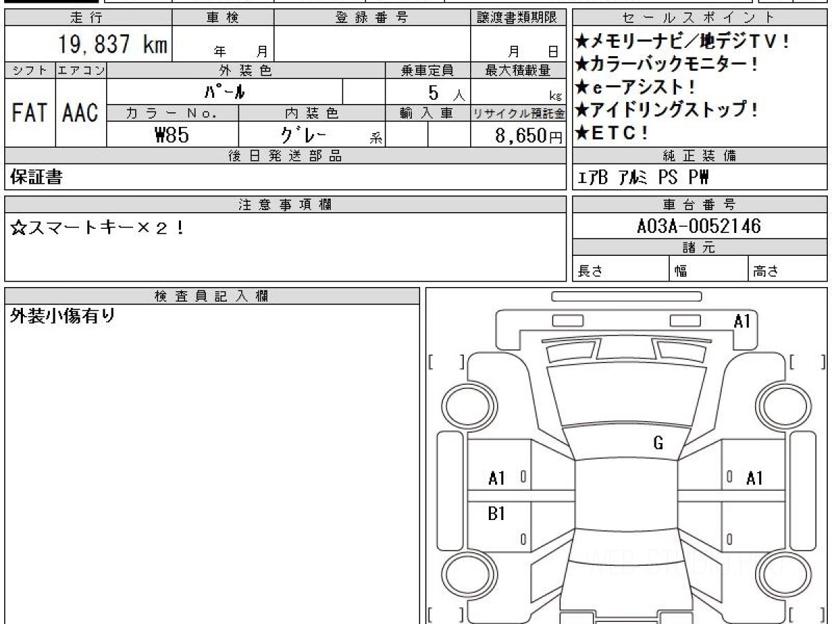This screenshot has height=624, width=832.
Task: Select the 純正装備 heading
Action: (x=700, y=156)
